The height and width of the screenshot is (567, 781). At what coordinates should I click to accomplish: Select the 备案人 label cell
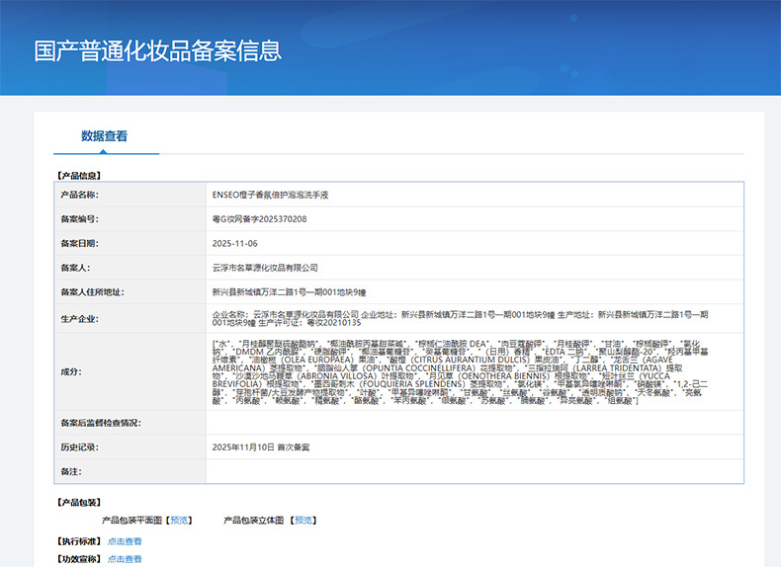coord(130,268)
